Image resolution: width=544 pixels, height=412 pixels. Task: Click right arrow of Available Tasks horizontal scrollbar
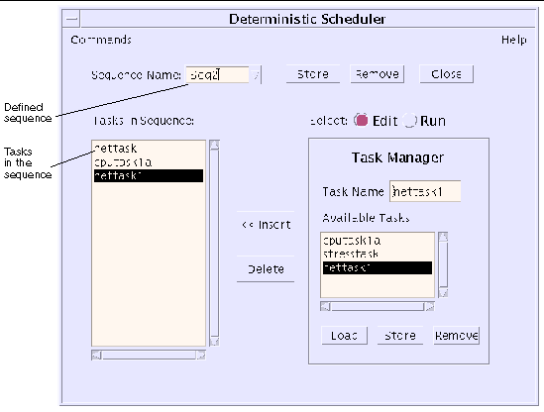point(429,307)
